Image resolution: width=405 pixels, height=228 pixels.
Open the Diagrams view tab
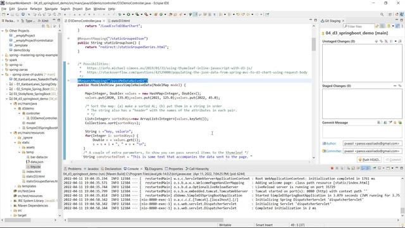154,168
